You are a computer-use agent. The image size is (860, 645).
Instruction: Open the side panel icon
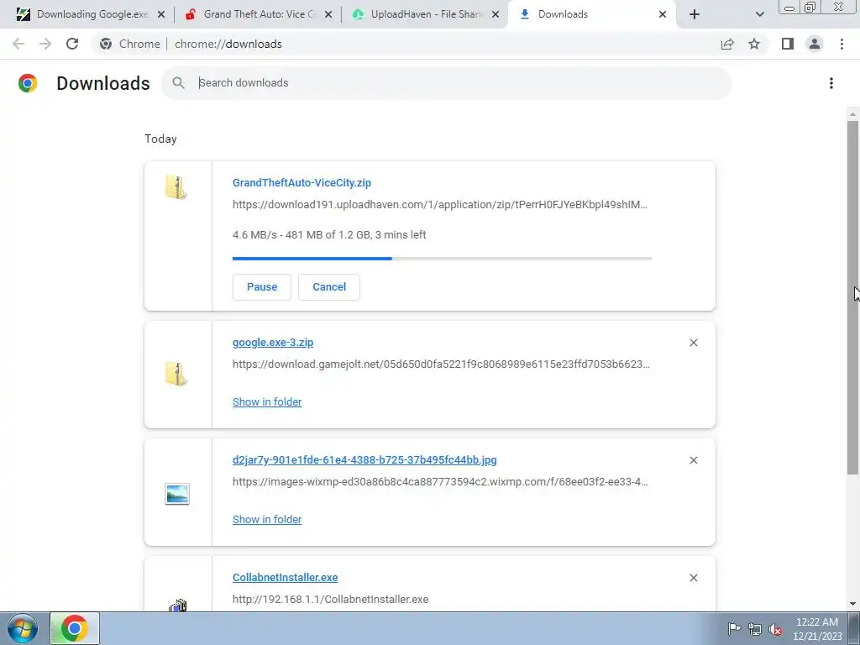(788, 44)
